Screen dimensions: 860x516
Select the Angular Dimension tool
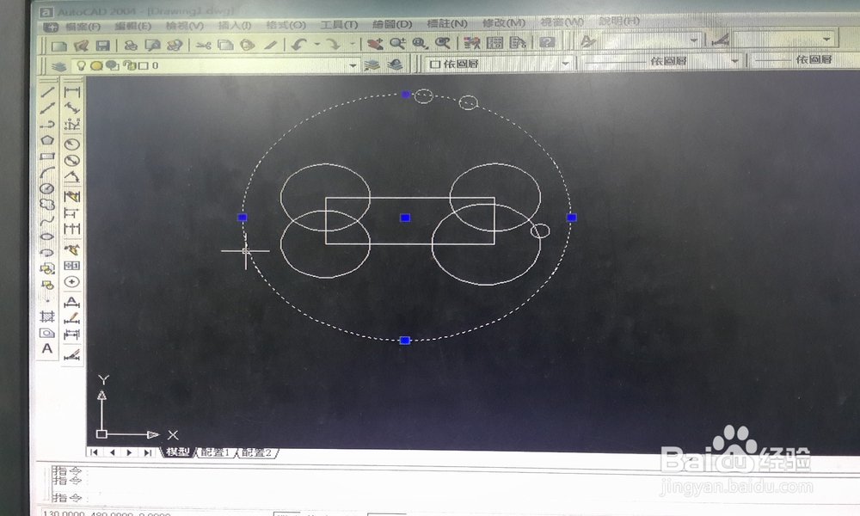(x=72, y=177)
